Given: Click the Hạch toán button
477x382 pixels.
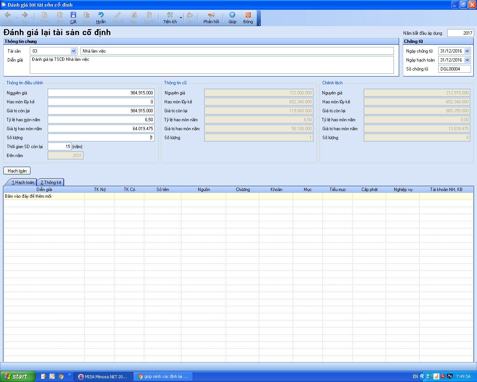Looking at the screenshot, I should (17, 170).
